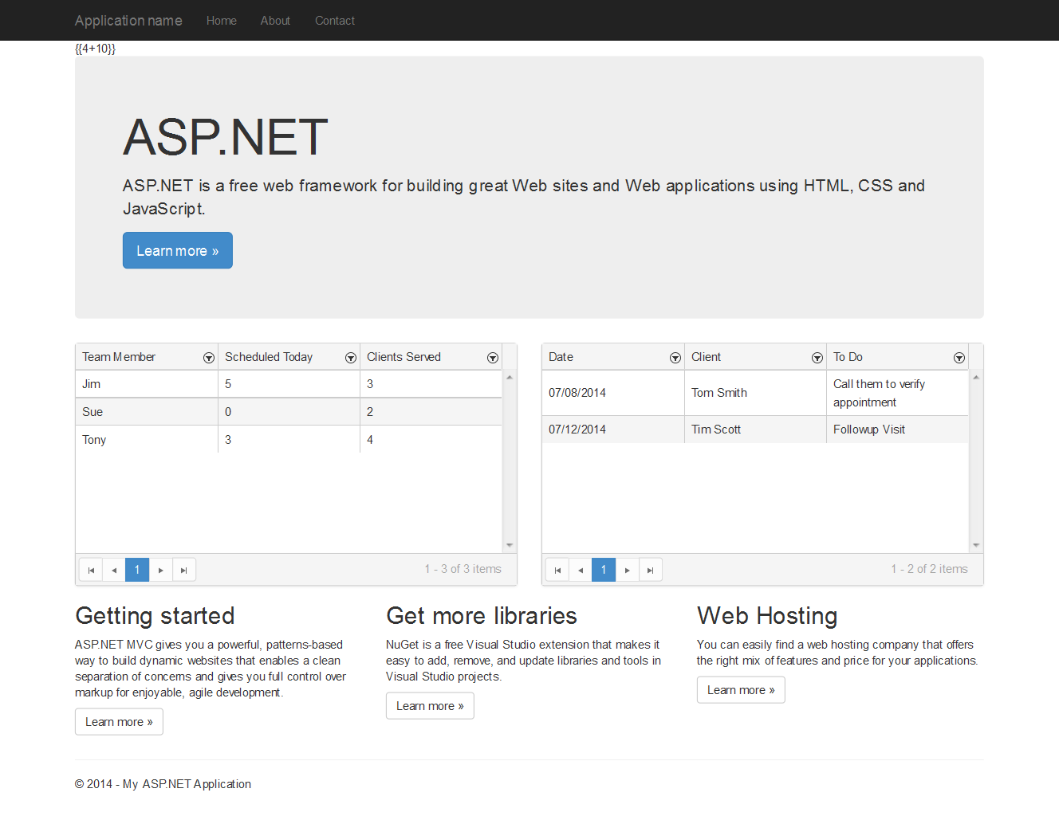The height and width of the screenshot is (816, 1059).
Task: Click the blue Learn more button
Action: [177, 250]
